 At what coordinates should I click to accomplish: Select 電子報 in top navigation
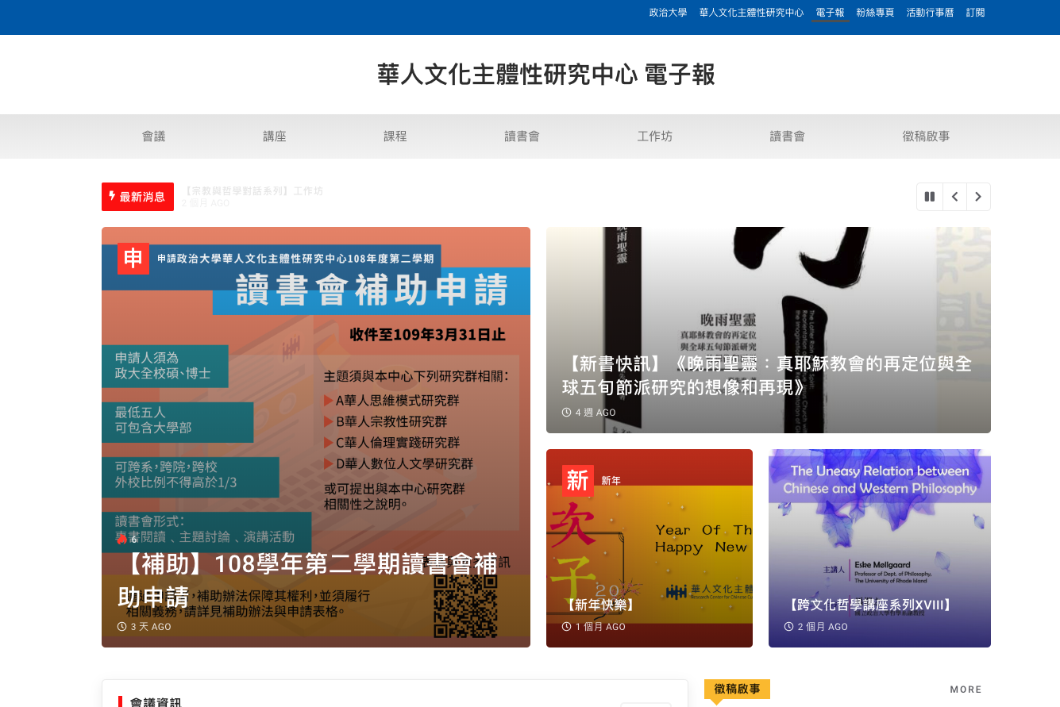coord(830,13)
